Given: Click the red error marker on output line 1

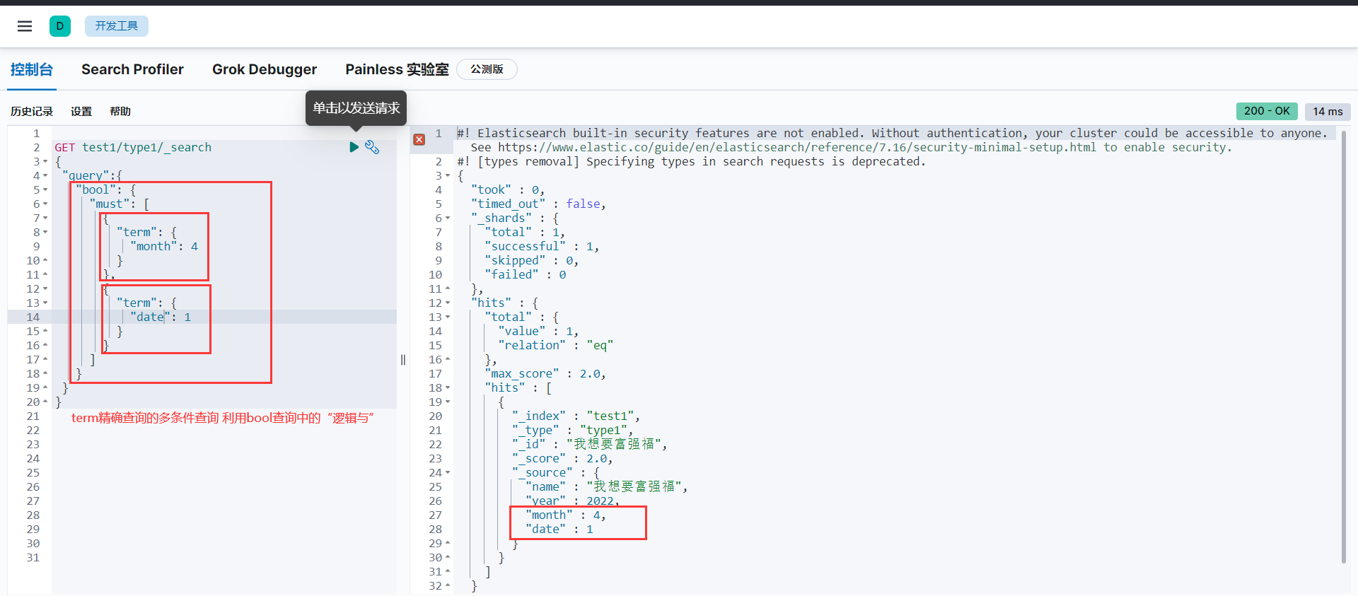Looking at the screenshot, I should pos(419,140).
